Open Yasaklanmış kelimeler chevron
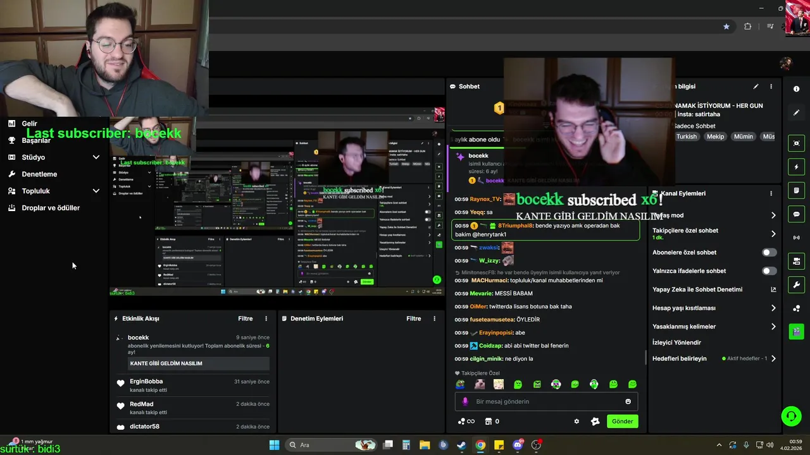This screenshot has height=455, width=810. pyautogui.click(x=773, y=327)
